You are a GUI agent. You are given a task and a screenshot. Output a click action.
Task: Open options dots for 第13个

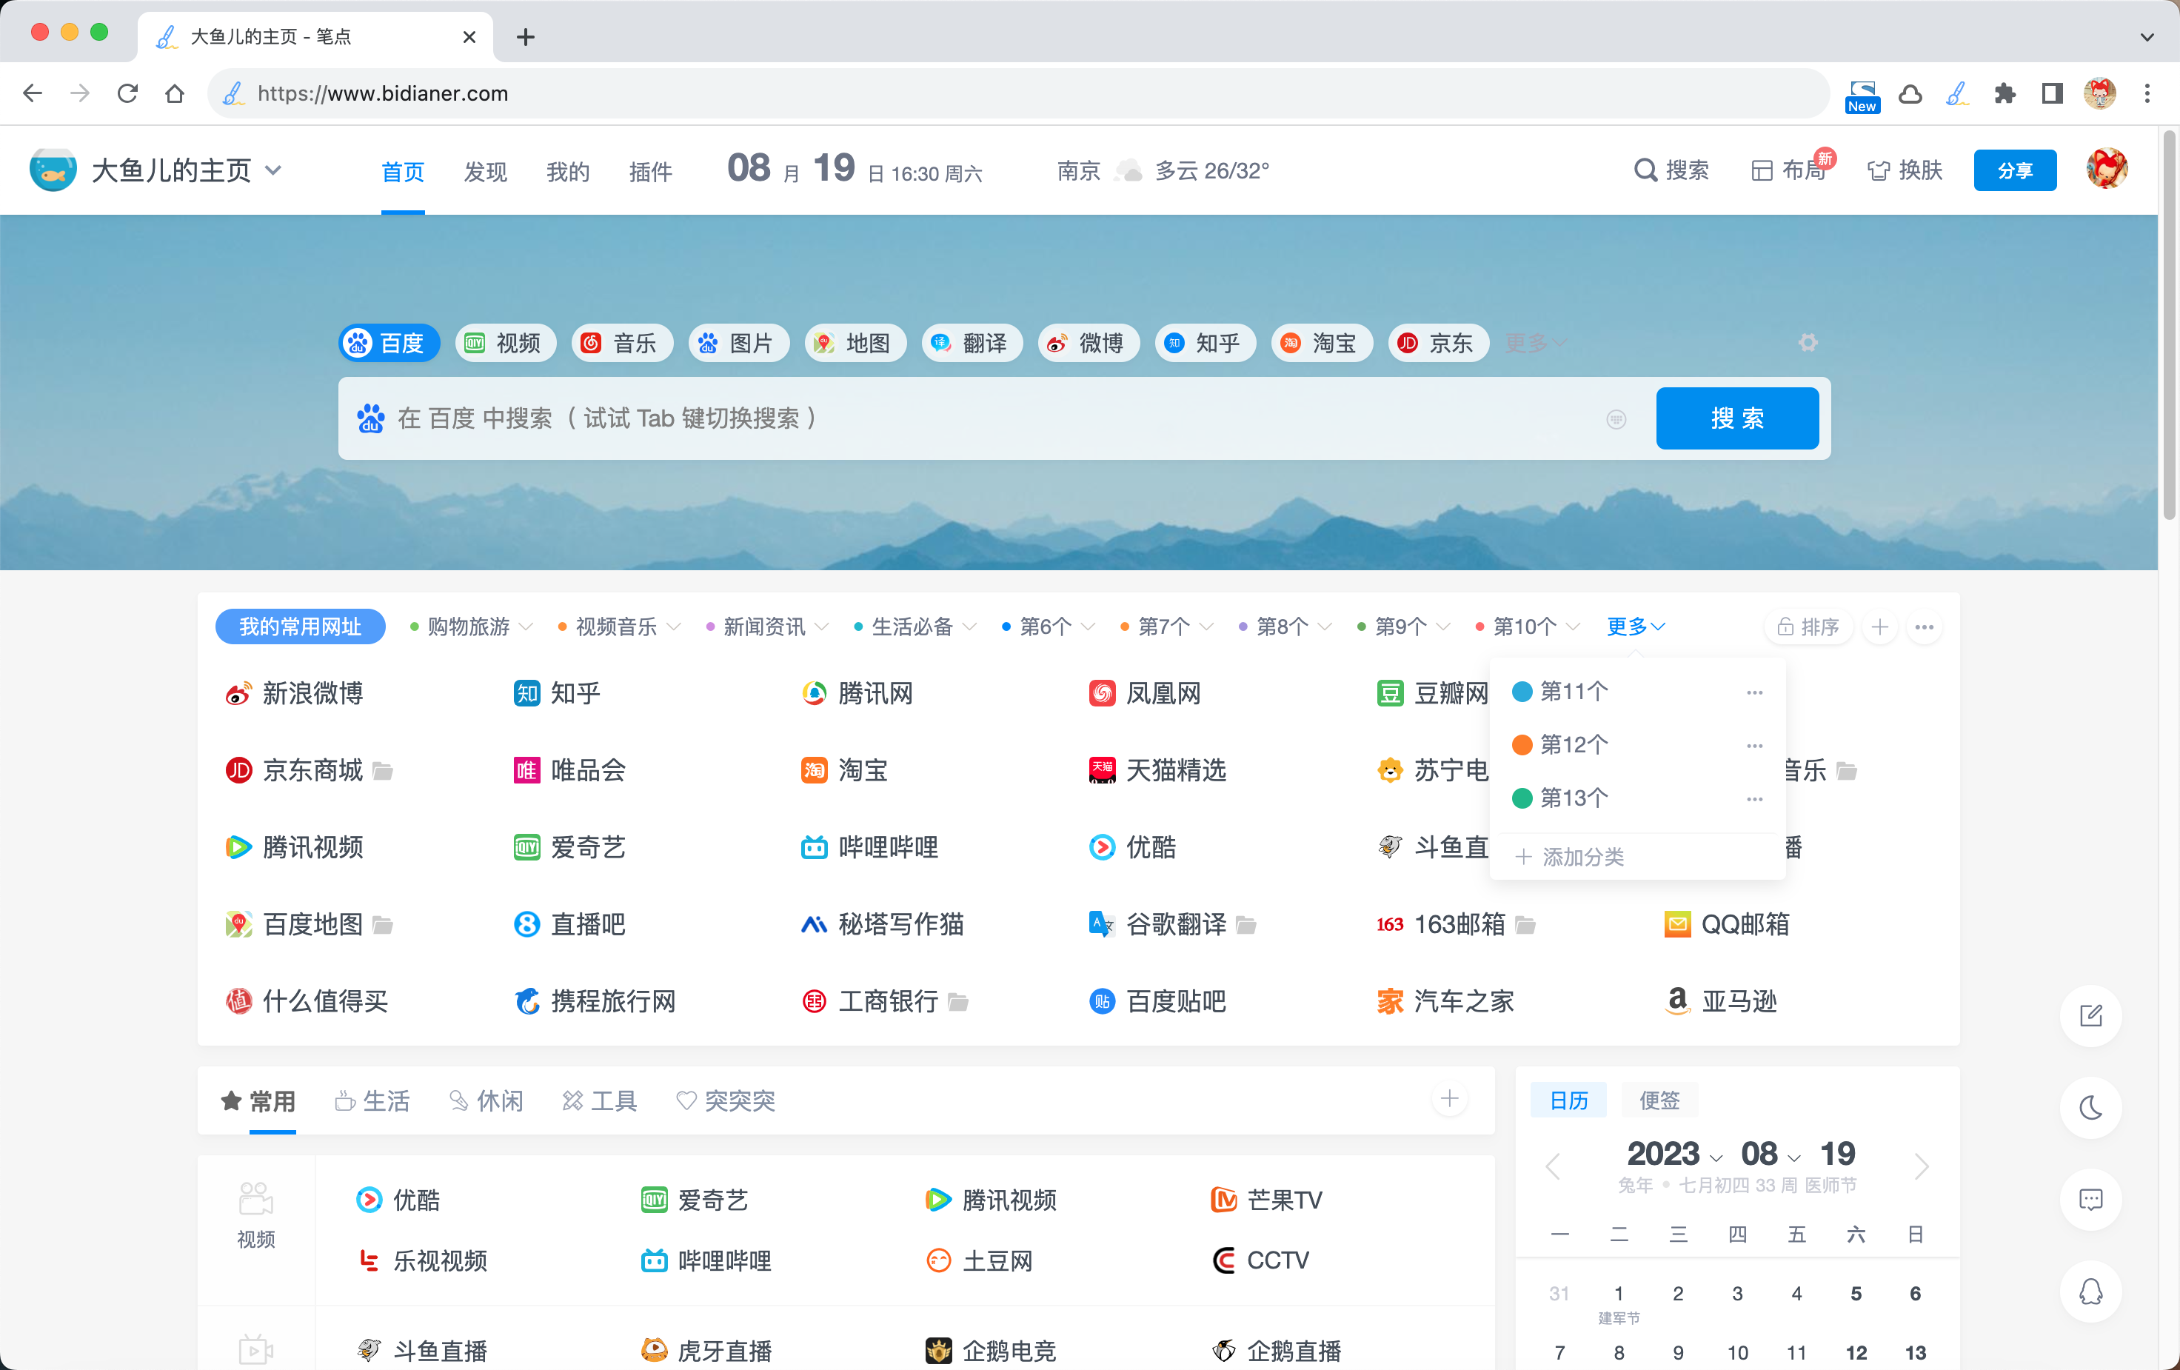tap(1754, 800)
